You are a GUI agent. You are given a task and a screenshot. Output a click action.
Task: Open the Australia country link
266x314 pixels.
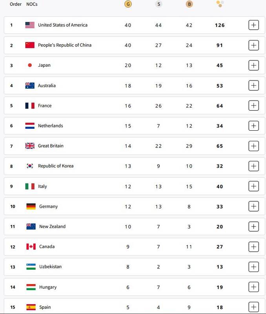click(47, 86)
